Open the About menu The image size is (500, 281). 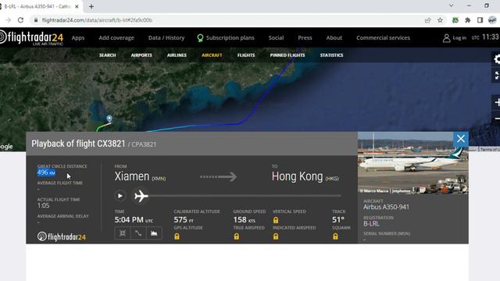coord(334,37)
